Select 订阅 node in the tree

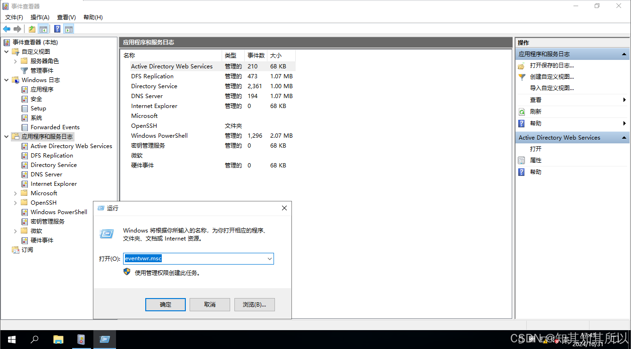point(27,249)
